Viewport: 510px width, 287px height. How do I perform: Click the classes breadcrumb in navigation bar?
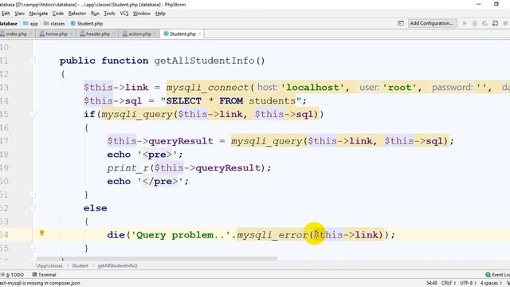click(x=54, y=23)
